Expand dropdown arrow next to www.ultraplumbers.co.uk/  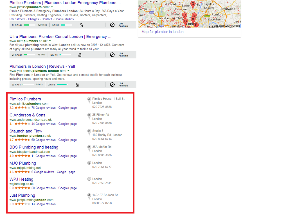[x=50, y=41]
